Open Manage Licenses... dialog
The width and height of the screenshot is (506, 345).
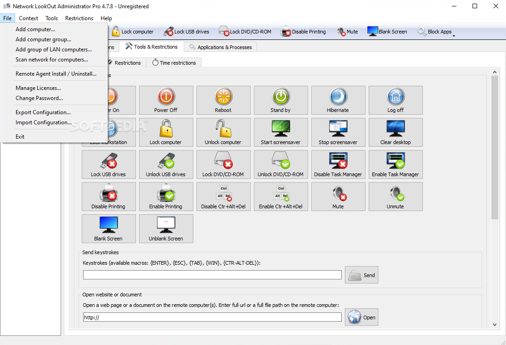[54, 88]
